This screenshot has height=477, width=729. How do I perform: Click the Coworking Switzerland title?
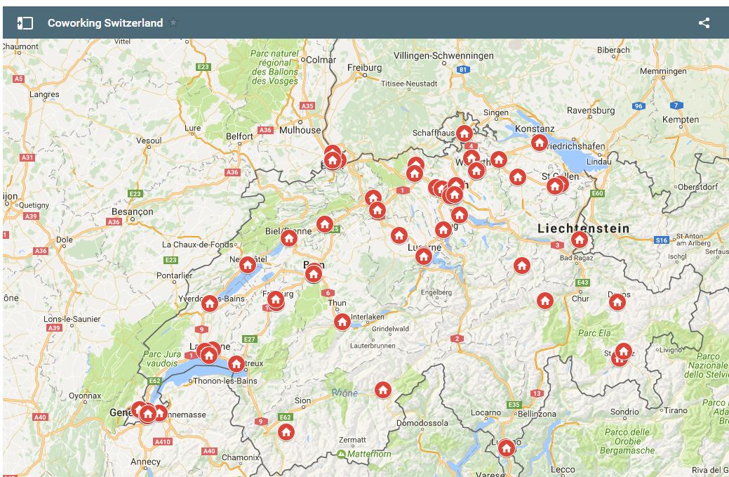click(105, 22)
